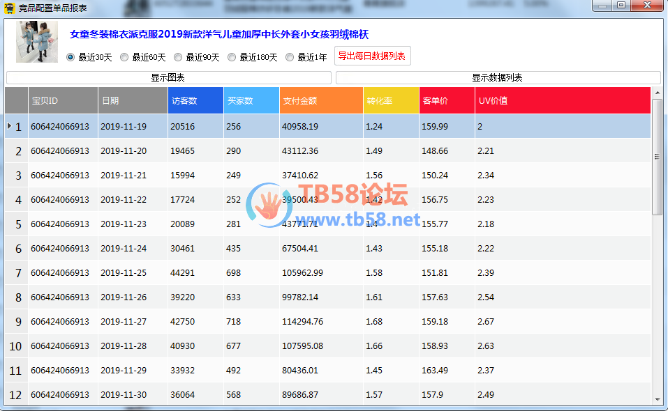Click the app icon in title bar
The image size is (668, 411).
click(9, 8)
